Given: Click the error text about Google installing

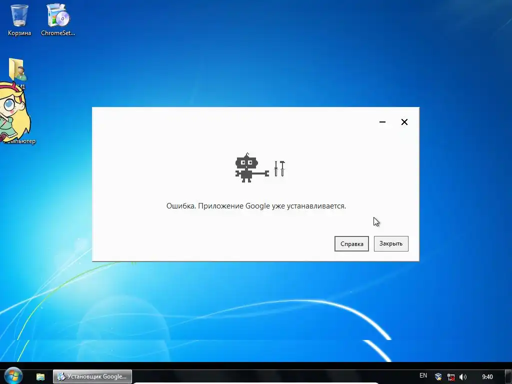Looking at the screenshot, I should pos(256,206).
